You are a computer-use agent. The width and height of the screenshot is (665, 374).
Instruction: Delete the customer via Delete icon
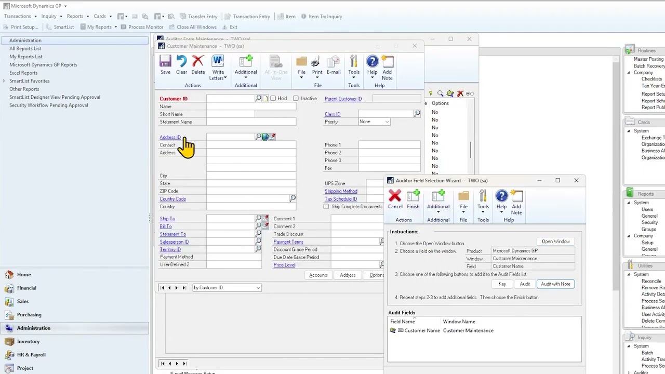pos(198,65)
